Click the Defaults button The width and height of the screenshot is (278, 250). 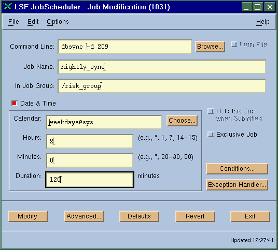pos(139,216)
